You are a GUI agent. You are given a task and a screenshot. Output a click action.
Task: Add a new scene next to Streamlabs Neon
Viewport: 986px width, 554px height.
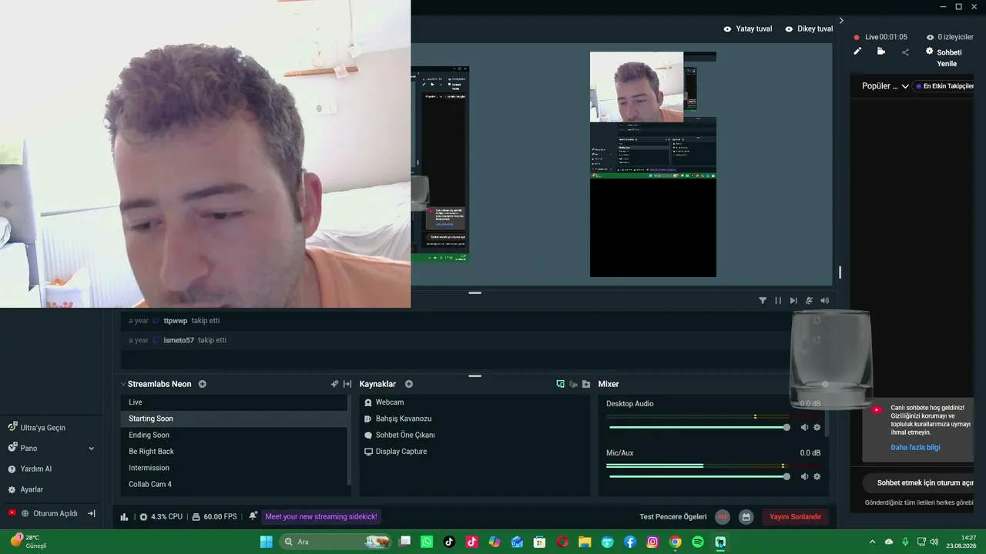[203, 384]
